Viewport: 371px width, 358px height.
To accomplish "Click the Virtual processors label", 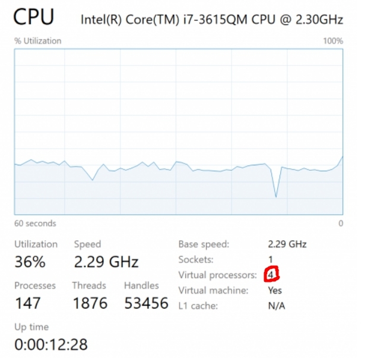I will (x=218, y=275).
